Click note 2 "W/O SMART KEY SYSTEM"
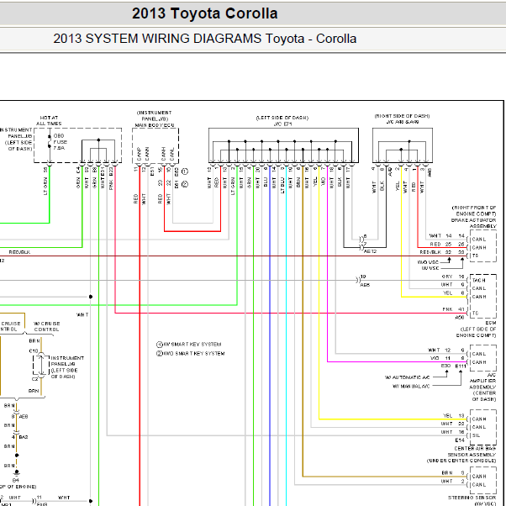The height and width of the screenshot is (506, 506). click(191, 354)
